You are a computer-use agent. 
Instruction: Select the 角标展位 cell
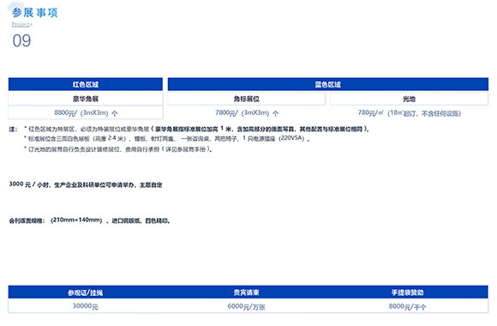point(246,99)
